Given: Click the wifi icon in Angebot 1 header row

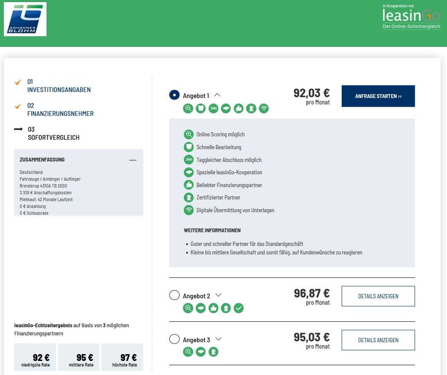Looking at the screenshot, I should point(264,109).
